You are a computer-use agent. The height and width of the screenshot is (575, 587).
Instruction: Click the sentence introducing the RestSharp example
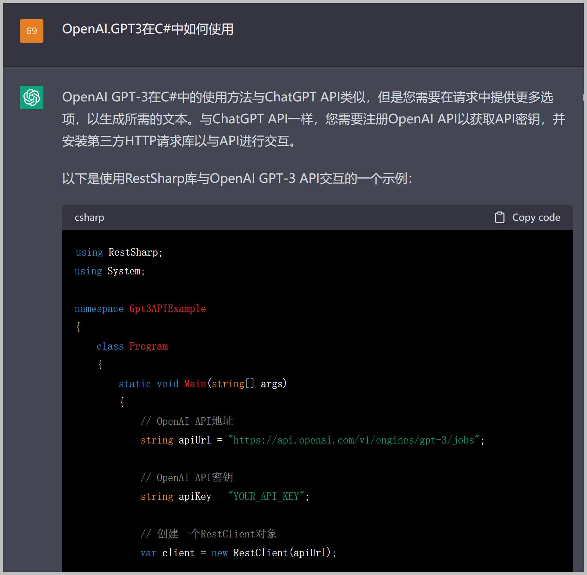tap(237, 178)
